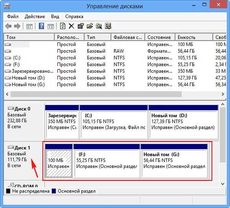Select the 100 МБ partition on Диск 1
The height and width of the screenshot is (208, 230).
point(59,164)
